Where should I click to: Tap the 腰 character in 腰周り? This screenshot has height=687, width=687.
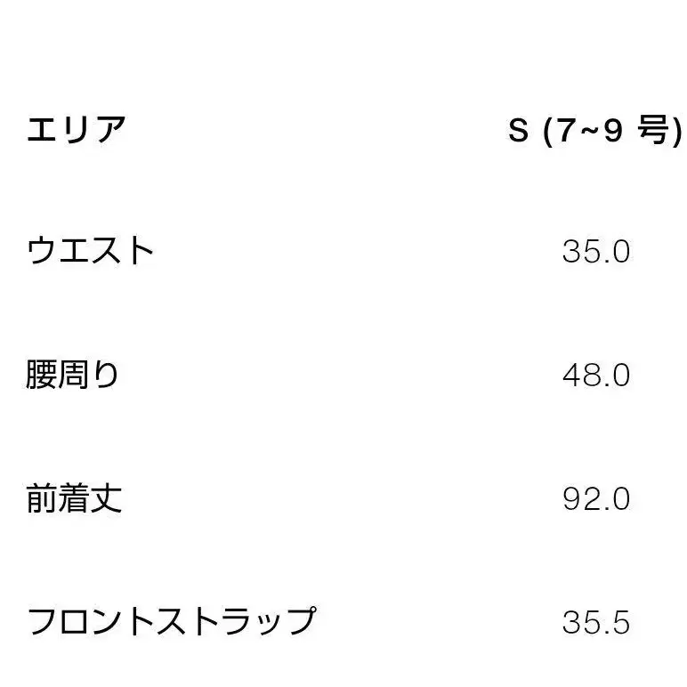tap(42, 375)
